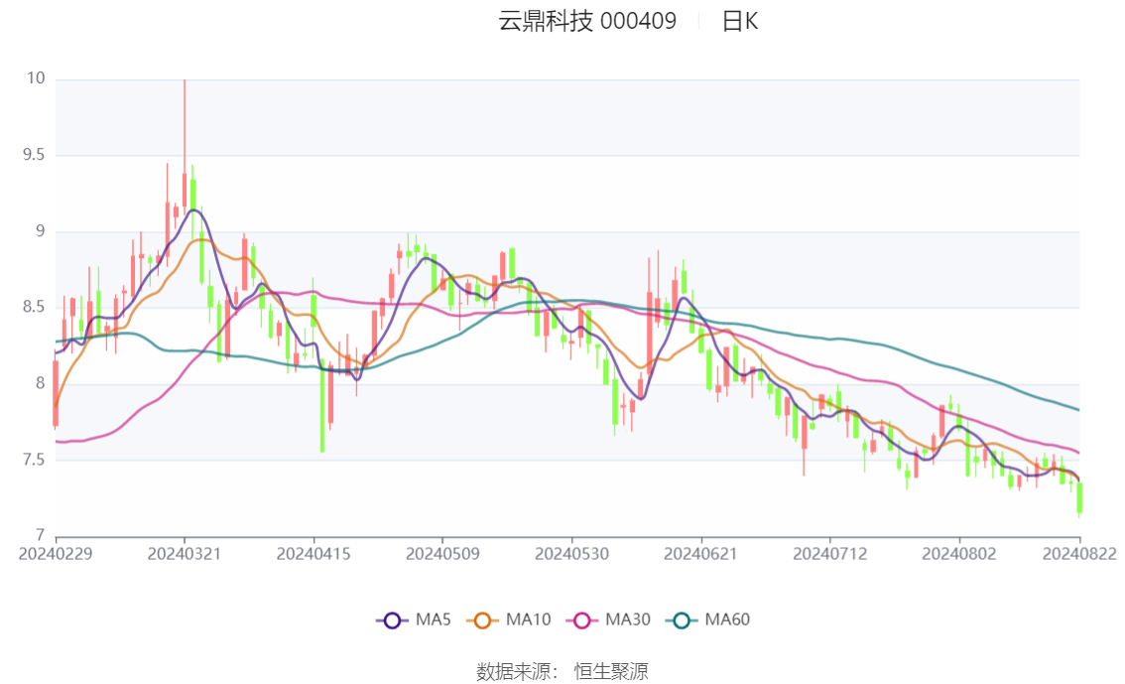
Task: Click the long green candlestick dipping near 7.5 after 20240415
Action: tap(322, 405)
